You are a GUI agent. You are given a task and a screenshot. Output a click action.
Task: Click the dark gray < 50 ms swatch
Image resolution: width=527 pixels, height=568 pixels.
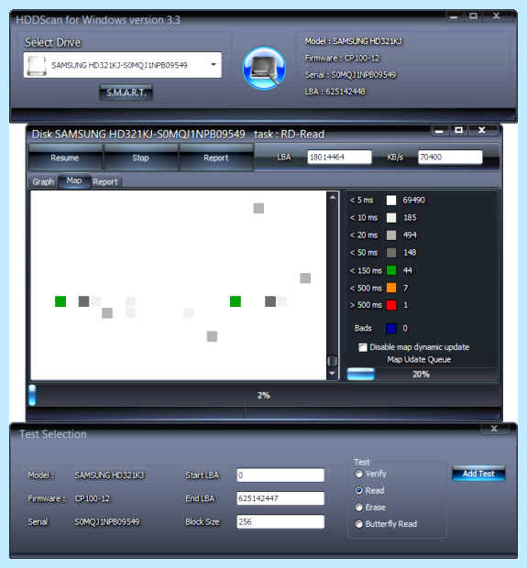click(x=391, y=253)
